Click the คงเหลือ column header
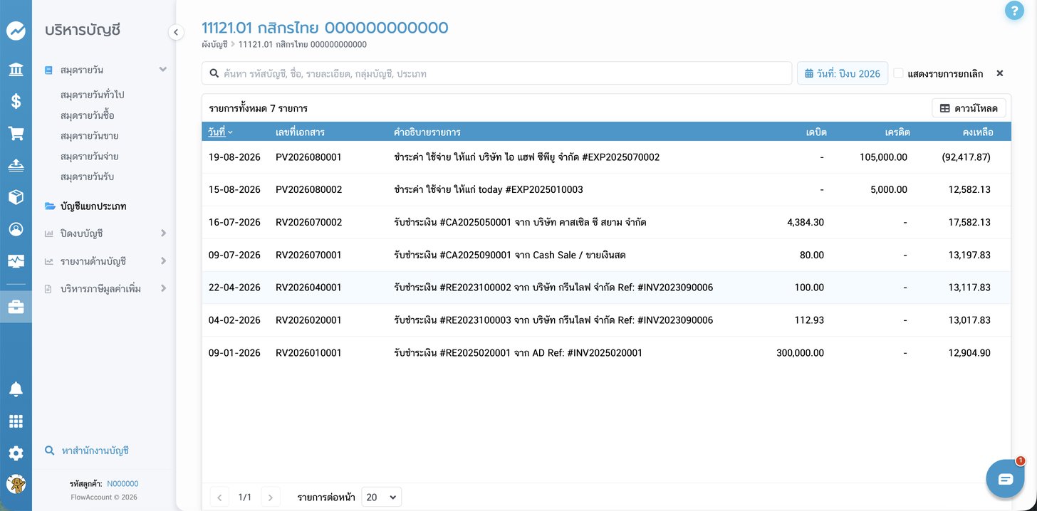Screen dimensions: 1037x511 tap(977, 132)
